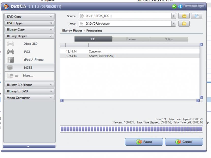Click horizontal scrollbar right arrow
The height and width of the screenshot is (158, 211).
pos(198,101)
